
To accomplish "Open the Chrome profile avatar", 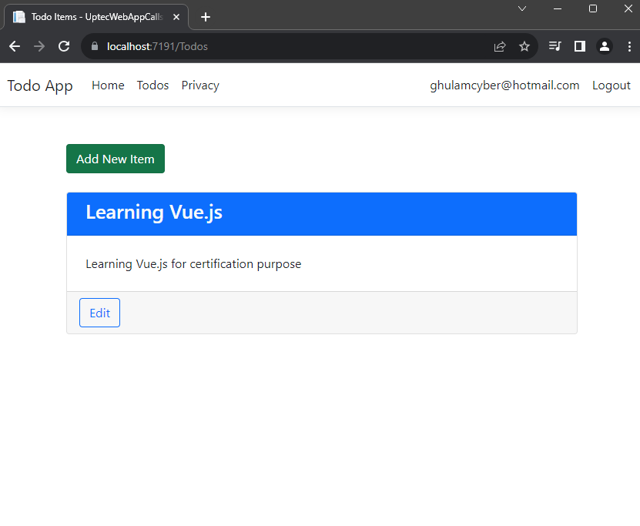I will (605, 46).
